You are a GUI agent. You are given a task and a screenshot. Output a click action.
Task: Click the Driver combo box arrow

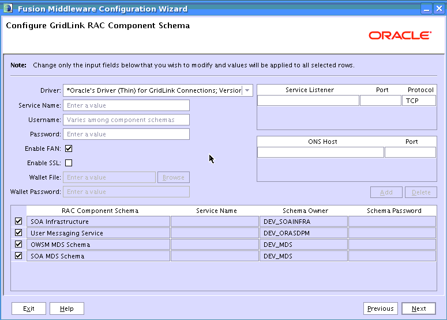coord(247,90)
